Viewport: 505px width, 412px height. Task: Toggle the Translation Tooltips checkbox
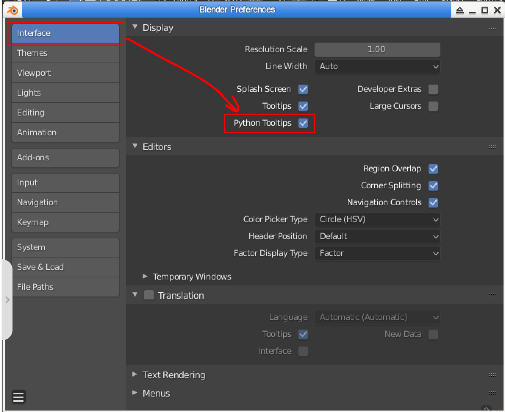tap(303, 334)
